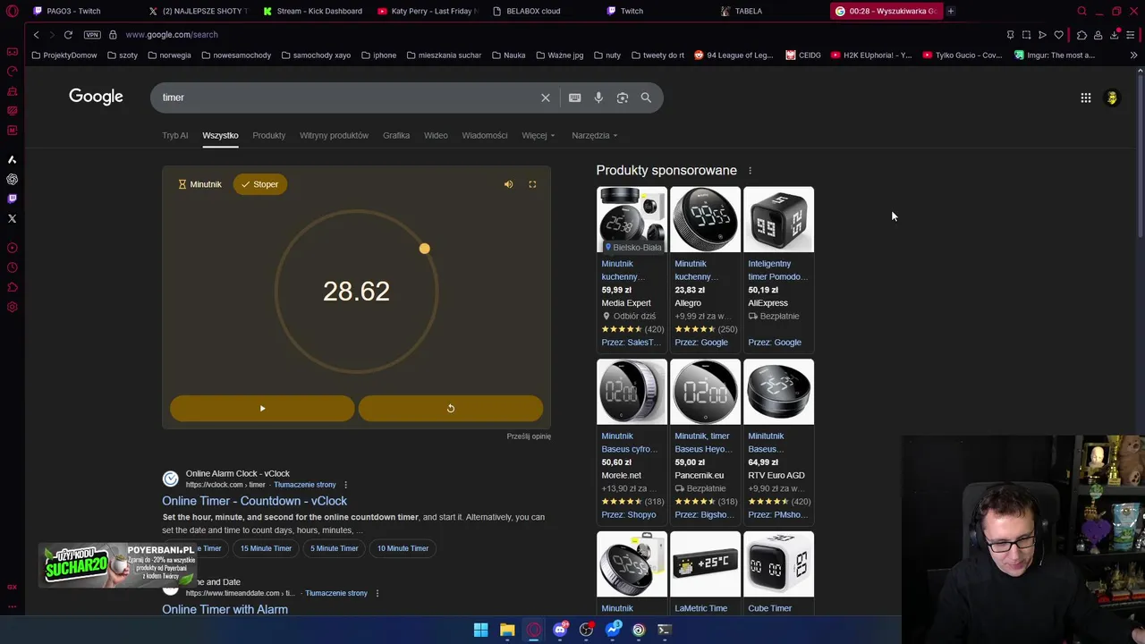This screenshot has width=1145, height=644.
Task: Expand the ProjektyDomow bookmark folder
Action: [64, 55]
